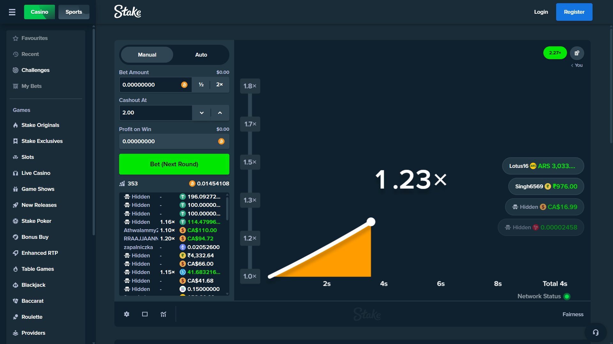The height and width of the screenshot is (344, 613).
Task: Click the Stake Poker chip icon
Action: coord(15,221)
